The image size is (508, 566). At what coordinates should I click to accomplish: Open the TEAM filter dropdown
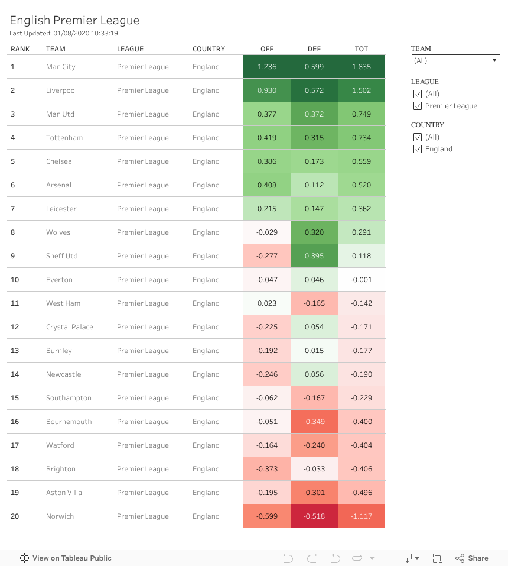(x=455, y=60)
